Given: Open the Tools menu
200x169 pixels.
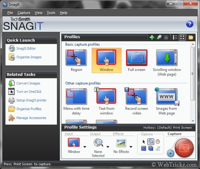Looking at the screenshot, I should click(51, 13).
